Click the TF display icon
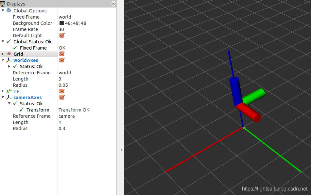Viewport: 311px width, 195px height. (9, 91)
